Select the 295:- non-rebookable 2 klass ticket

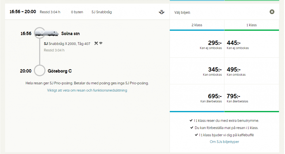tap(197, 45)
